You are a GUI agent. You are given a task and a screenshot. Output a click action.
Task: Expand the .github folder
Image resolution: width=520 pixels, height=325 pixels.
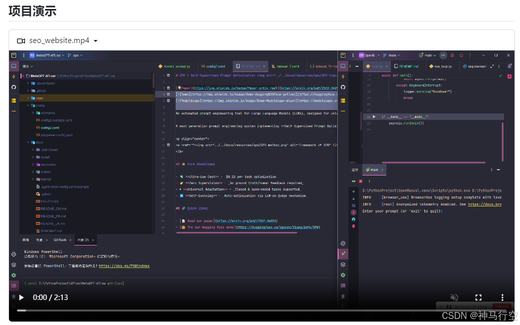coord(28,90)
